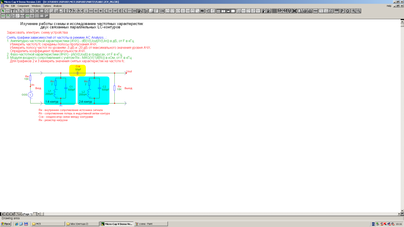The height and width of the screenshot is (227, 404).
Task: Click the P toolbar button
Action: pos(342,11)
